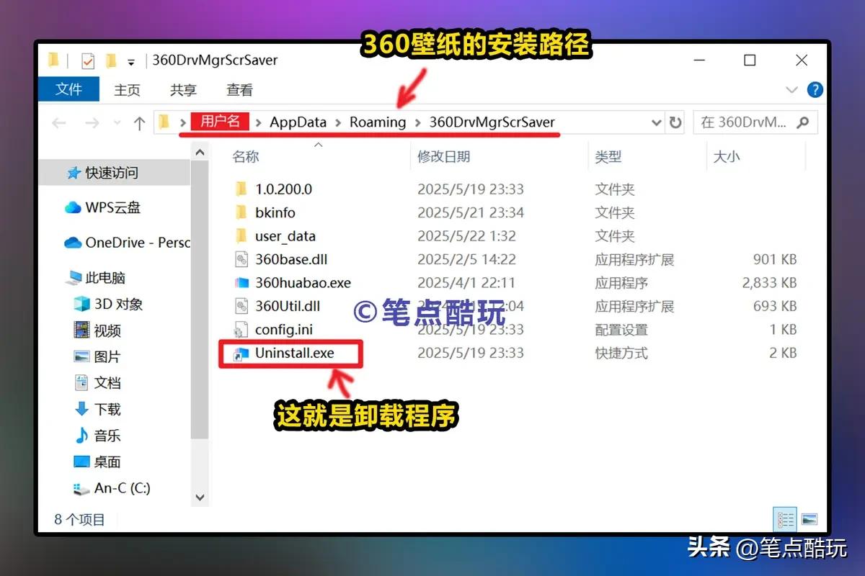Switch to the 查看 ribbon tab

(x=239, y=90)
